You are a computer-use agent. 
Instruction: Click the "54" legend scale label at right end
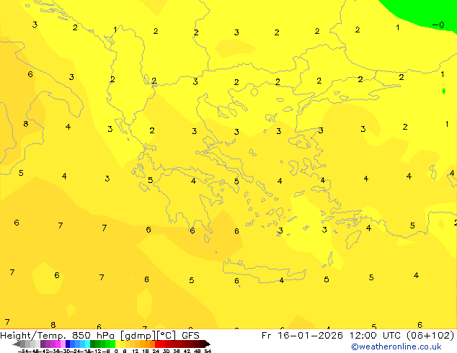click(208, 351)
